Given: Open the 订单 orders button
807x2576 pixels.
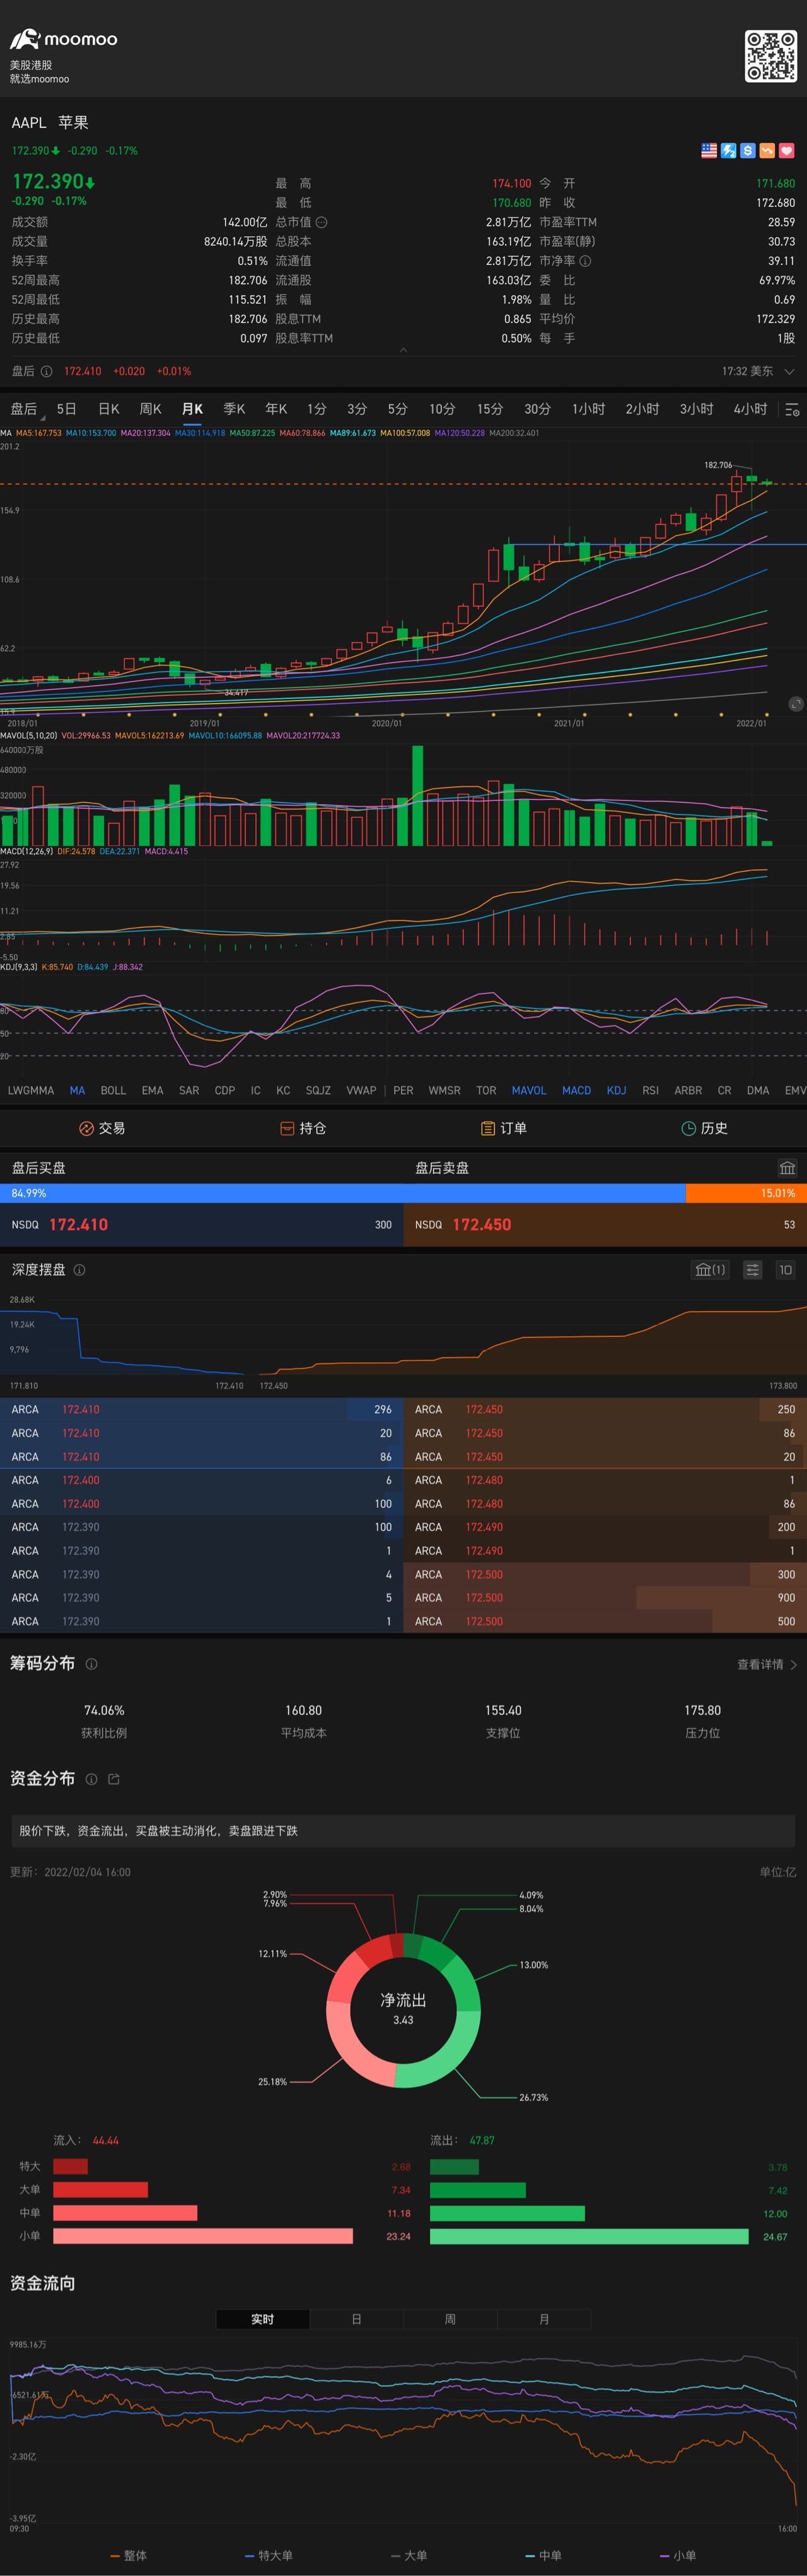Looking at the screenshot, I should pyautogui.click(x=503, y=1128).
